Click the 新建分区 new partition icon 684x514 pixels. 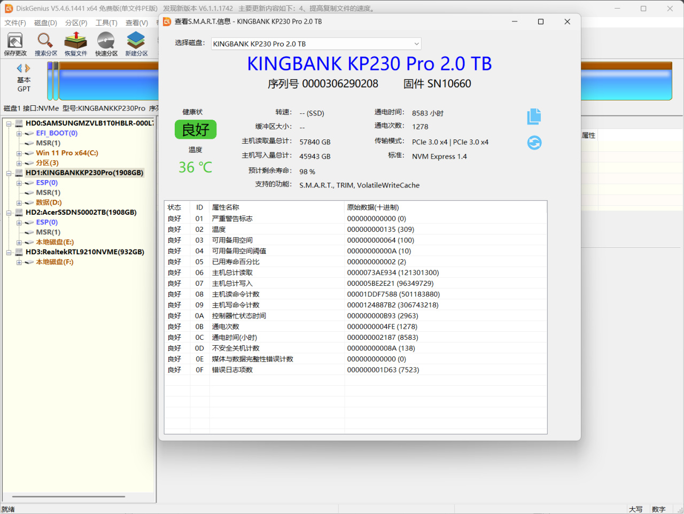coord(136,44)
